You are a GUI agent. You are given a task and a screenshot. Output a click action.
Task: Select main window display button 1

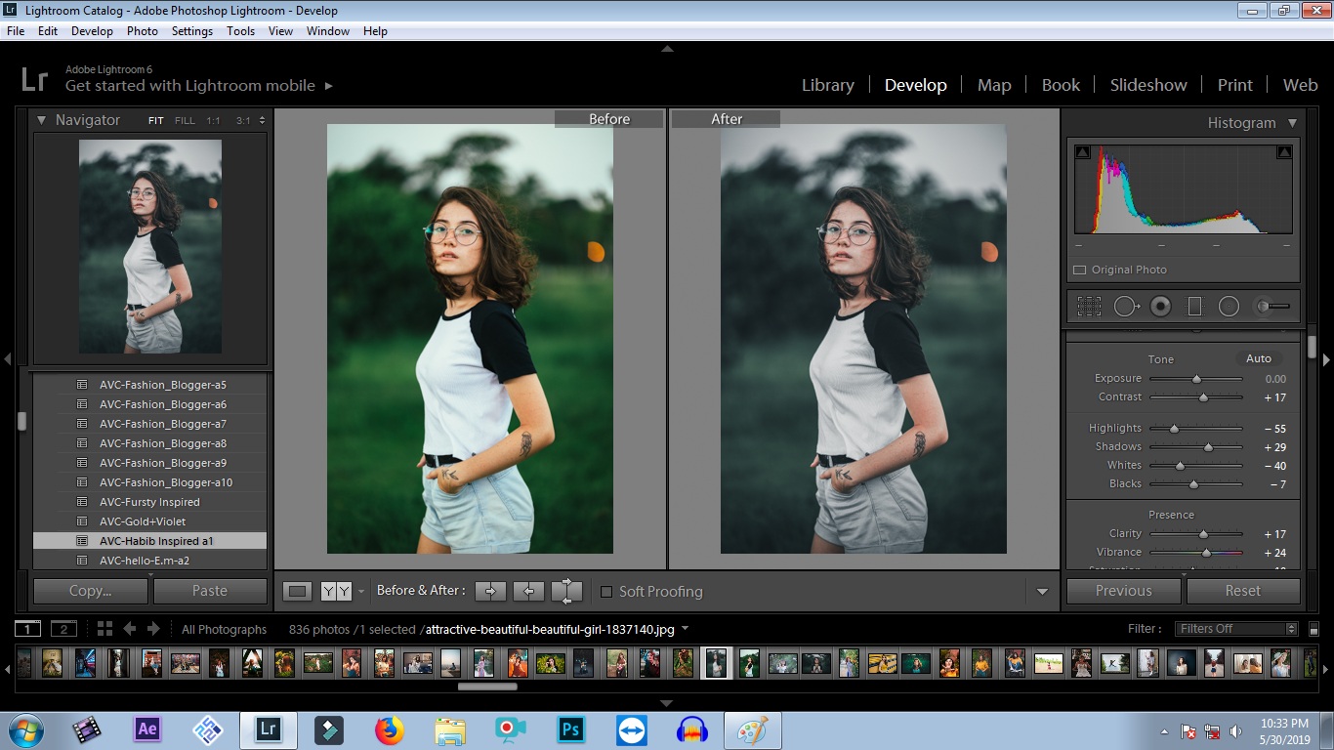28,629
